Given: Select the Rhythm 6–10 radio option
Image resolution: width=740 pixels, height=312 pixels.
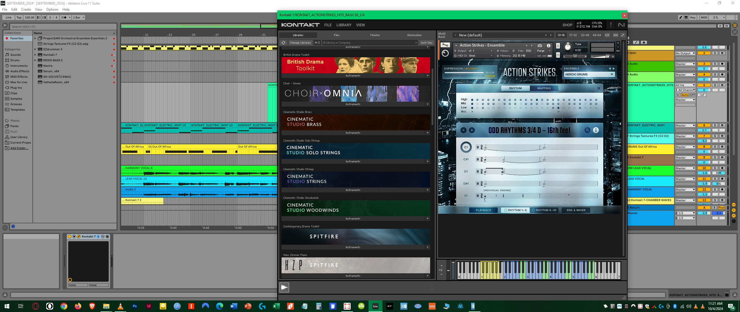Looking at the screenshot, I should (x=544, y=210).
